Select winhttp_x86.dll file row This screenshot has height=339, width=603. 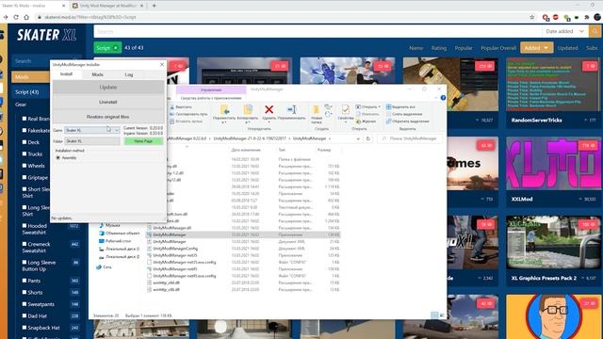click(243, 290)
